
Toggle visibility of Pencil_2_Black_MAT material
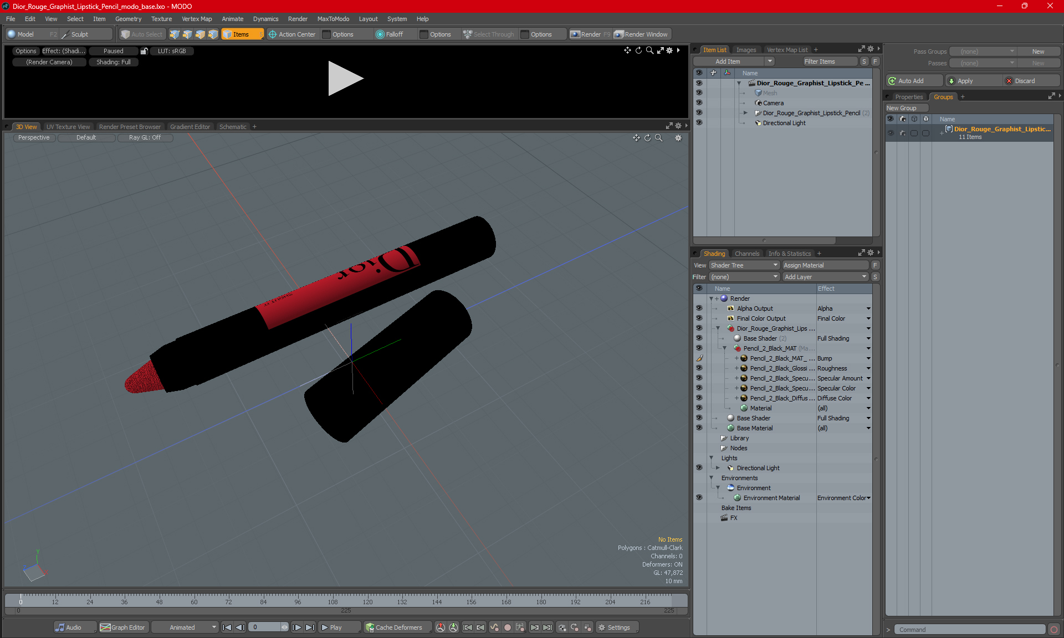(x=699, y=348)
